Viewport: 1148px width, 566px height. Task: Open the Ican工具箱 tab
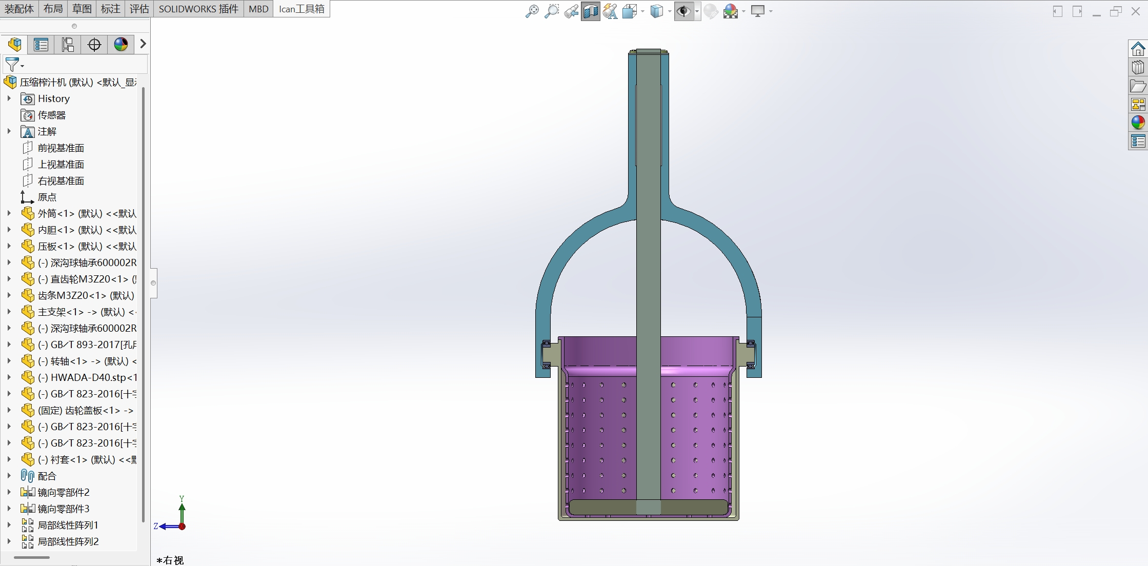pos(301,9)
